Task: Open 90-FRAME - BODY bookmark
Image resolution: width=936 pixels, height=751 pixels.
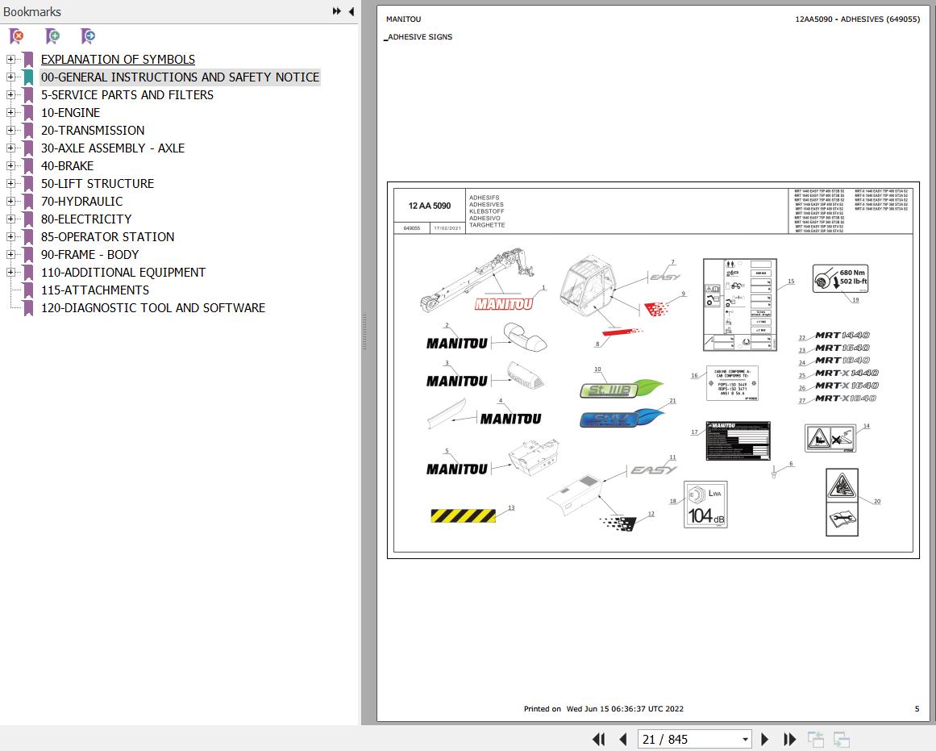Action: click(x=89, y=255)
